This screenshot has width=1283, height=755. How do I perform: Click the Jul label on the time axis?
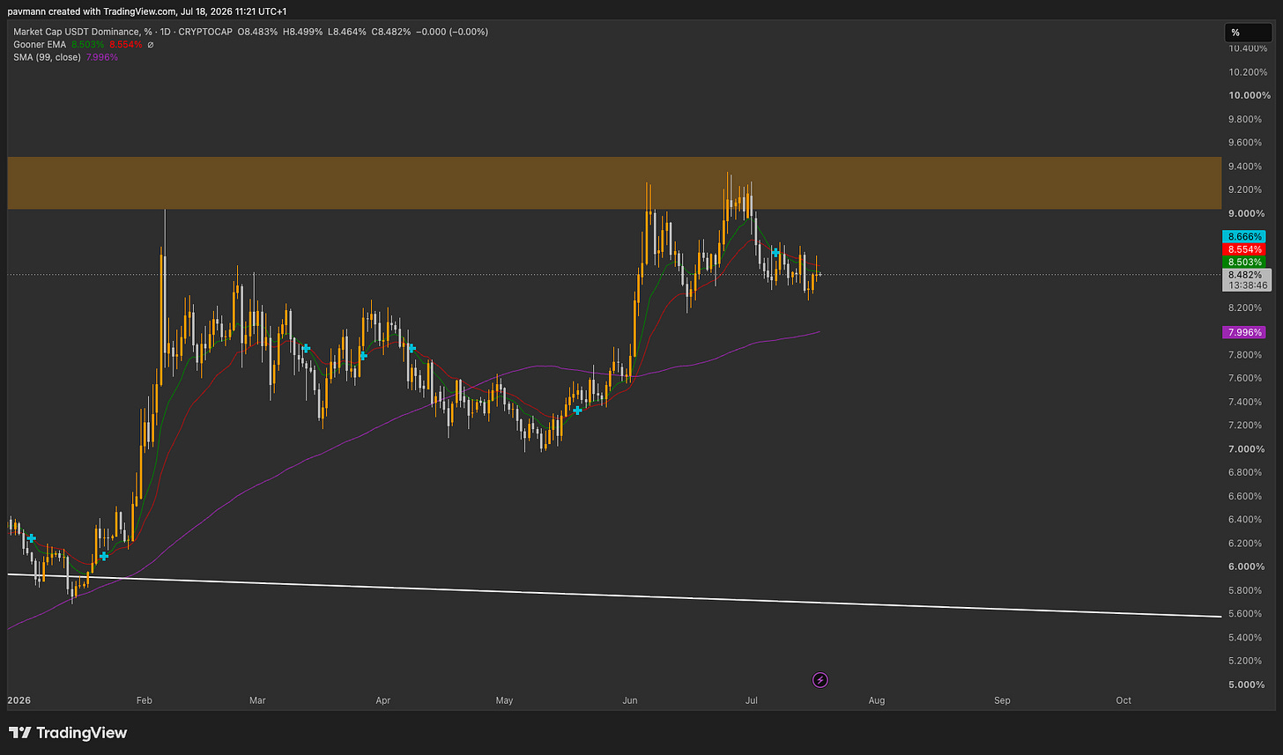pyautogui.click(x=752, y=700)
